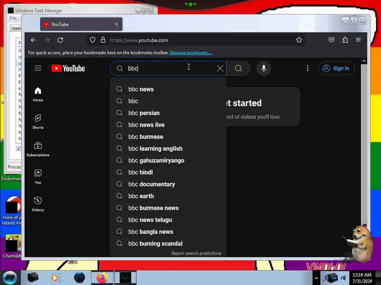381x285 pixels.
Task: Open the YouTube guide hamburger menu
Action: (x=38, y=68)
